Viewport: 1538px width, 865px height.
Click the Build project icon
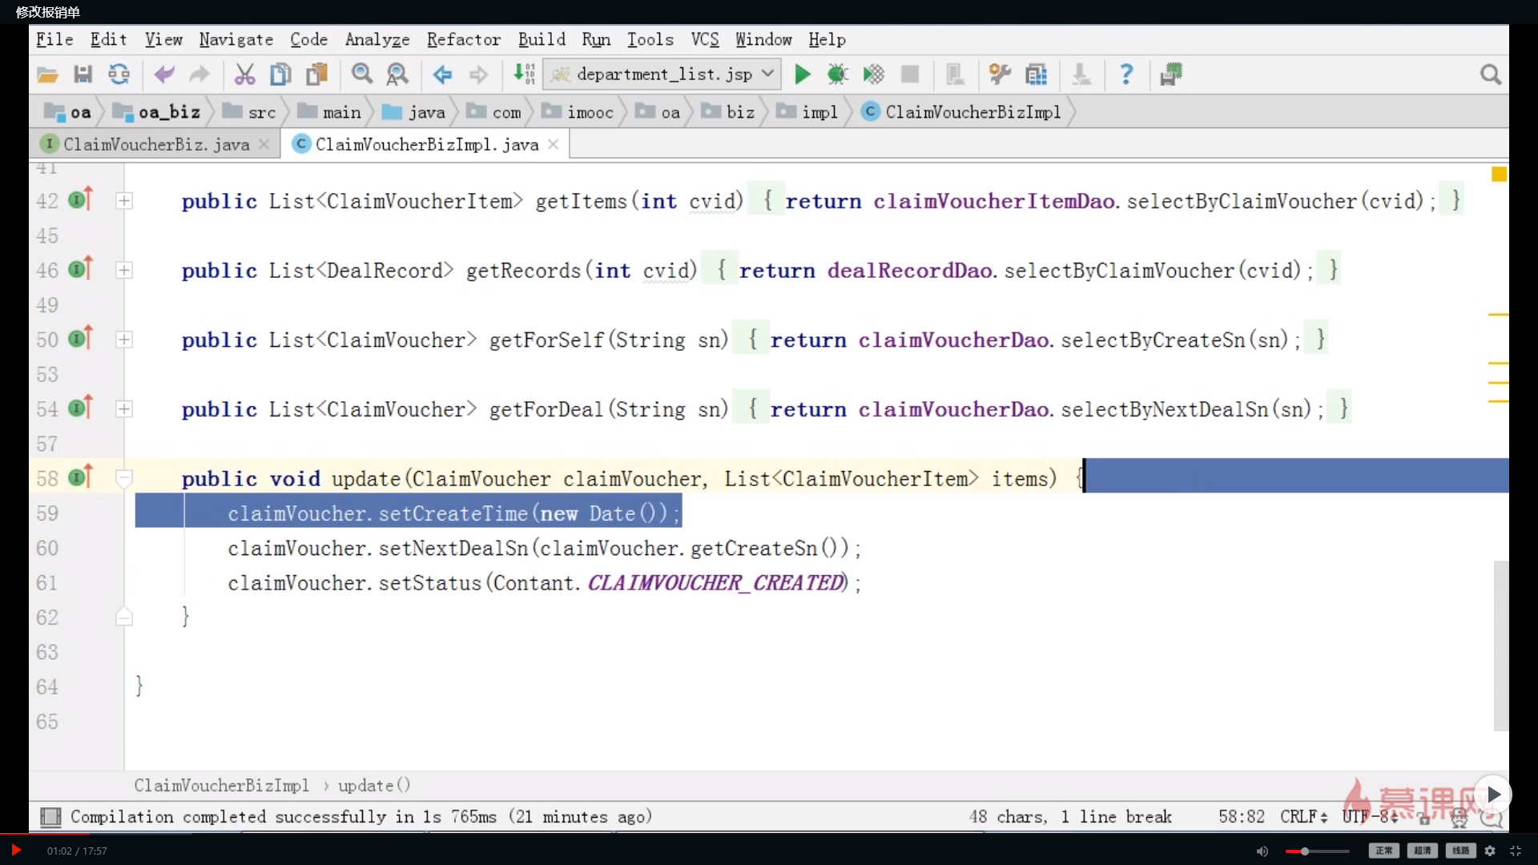coord(524,74)
